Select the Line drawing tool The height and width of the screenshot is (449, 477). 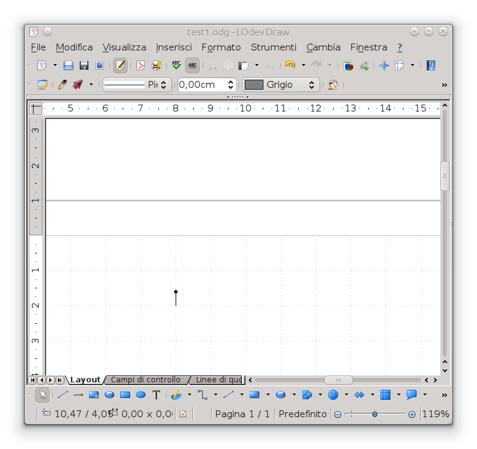click(63, 395)
